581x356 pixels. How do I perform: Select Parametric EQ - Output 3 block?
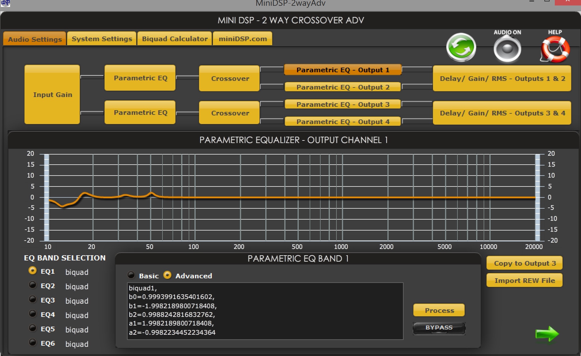(x=343, y=104)
